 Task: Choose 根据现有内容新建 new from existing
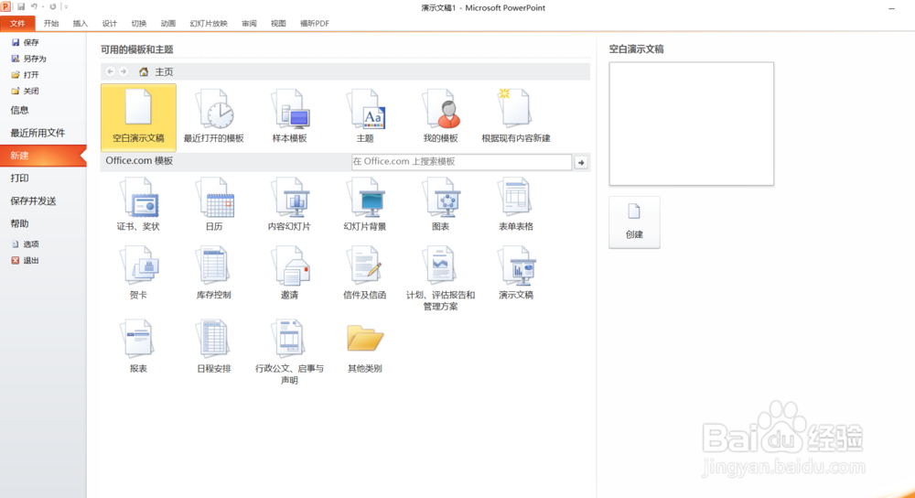[x=516, y=117]
